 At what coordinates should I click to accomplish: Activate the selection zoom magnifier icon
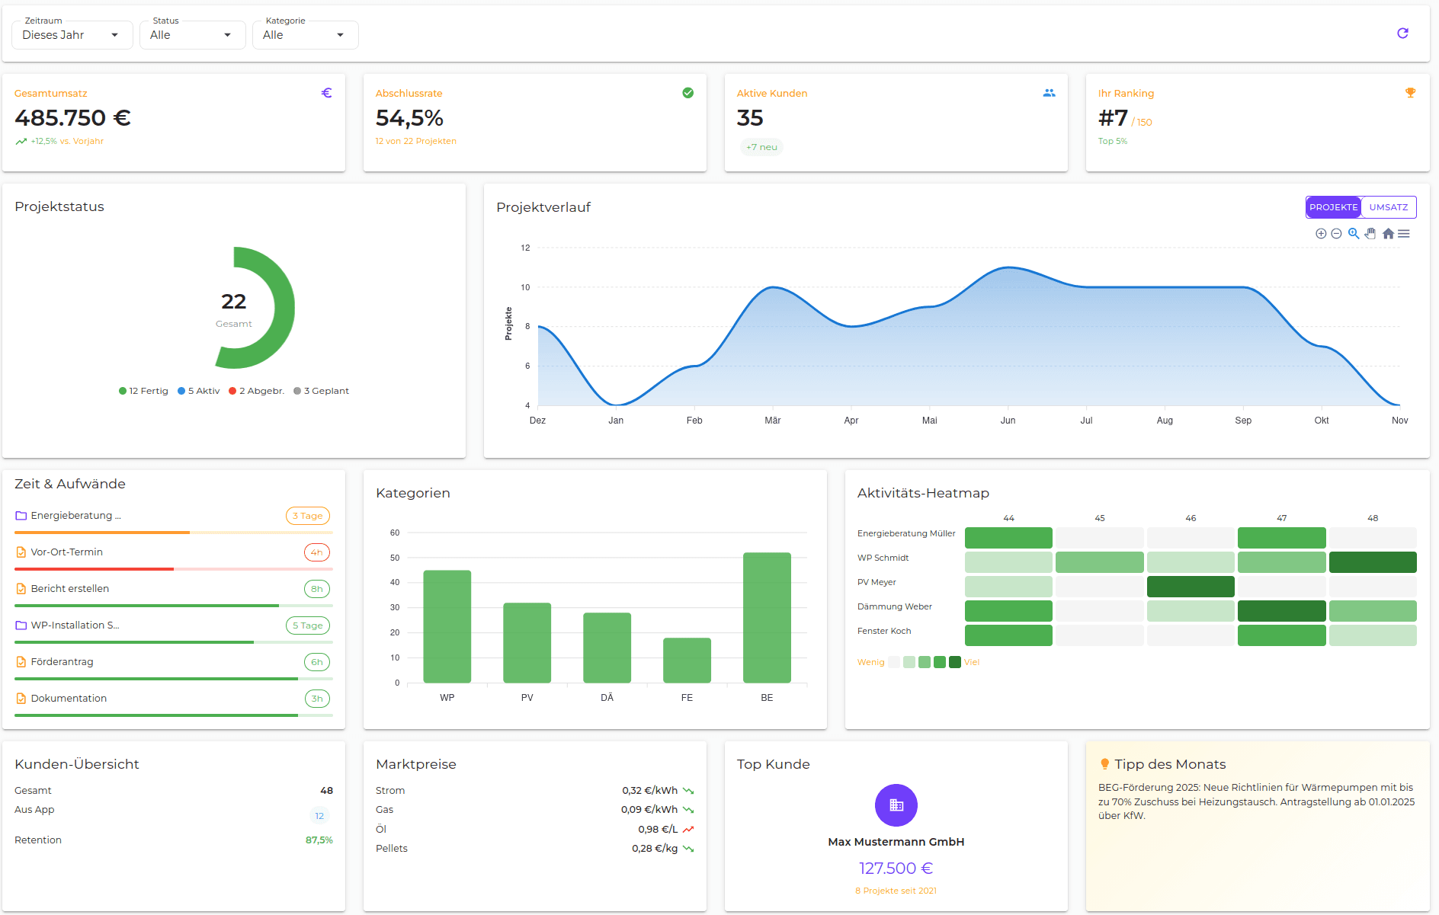point(1353,233)
